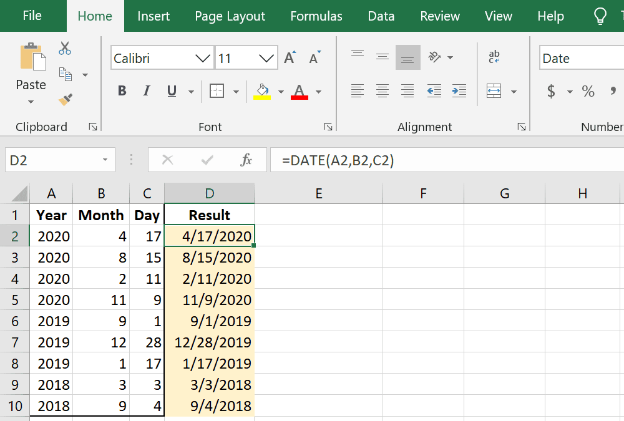
Task: Open the Page Layout tab
Action: [230, 16]
